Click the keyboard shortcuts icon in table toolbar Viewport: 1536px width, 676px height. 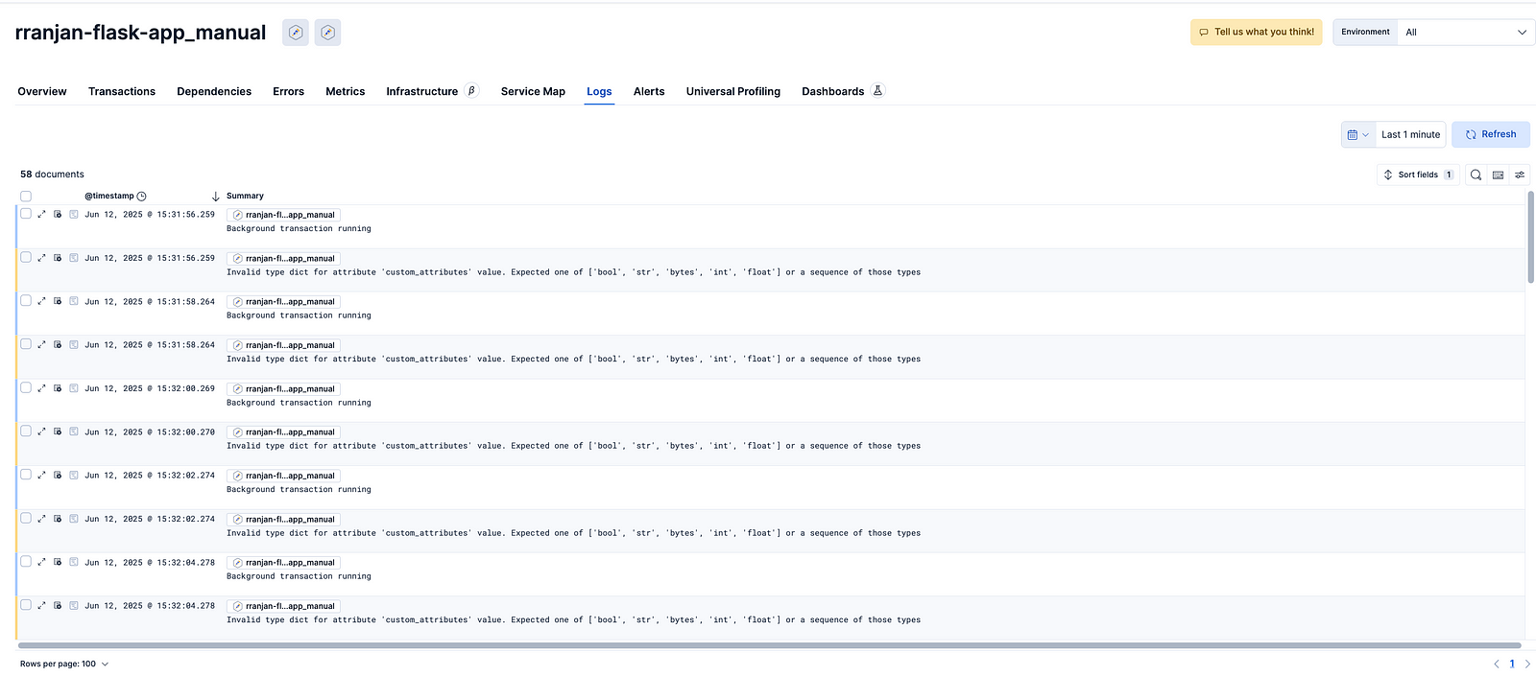click(x=1498, y=175)
